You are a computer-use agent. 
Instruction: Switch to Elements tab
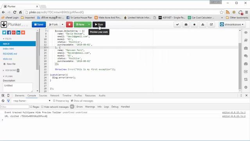tap(20, 96)
